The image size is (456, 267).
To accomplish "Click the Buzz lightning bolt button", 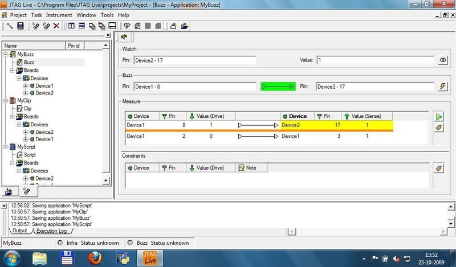I will click(x=443, y=87).
